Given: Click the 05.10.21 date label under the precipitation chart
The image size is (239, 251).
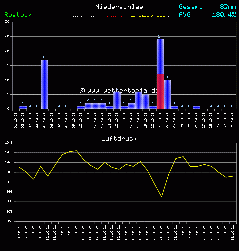Looking at the screenshot, I should [45, 119].
